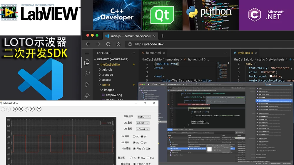
Task: Open the ChA量程 ±2.5V dropdown
Action: (143, 123)
